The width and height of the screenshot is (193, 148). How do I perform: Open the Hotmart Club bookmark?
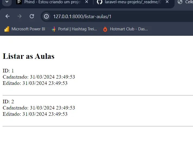(x=129, y=29)
